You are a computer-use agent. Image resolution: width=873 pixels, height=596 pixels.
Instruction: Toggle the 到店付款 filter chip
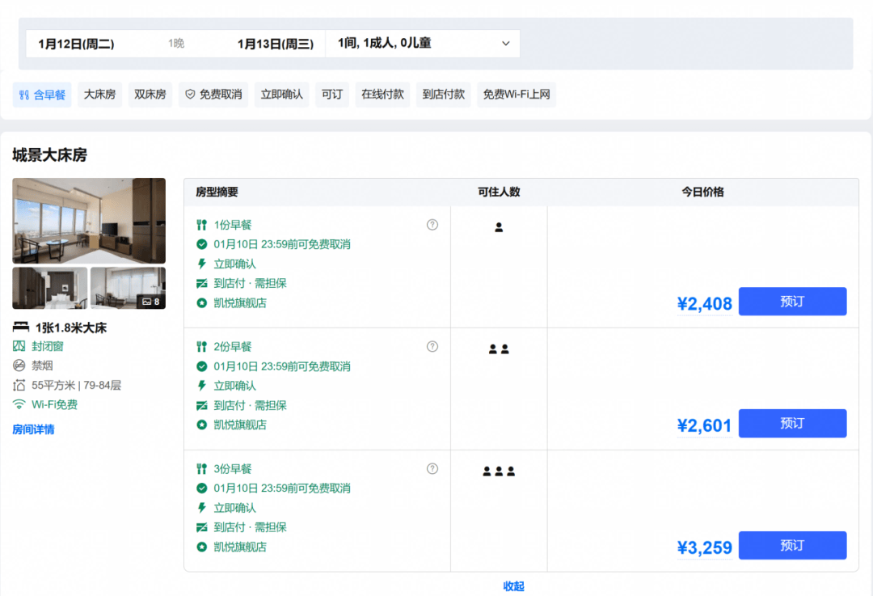[444, 95]
